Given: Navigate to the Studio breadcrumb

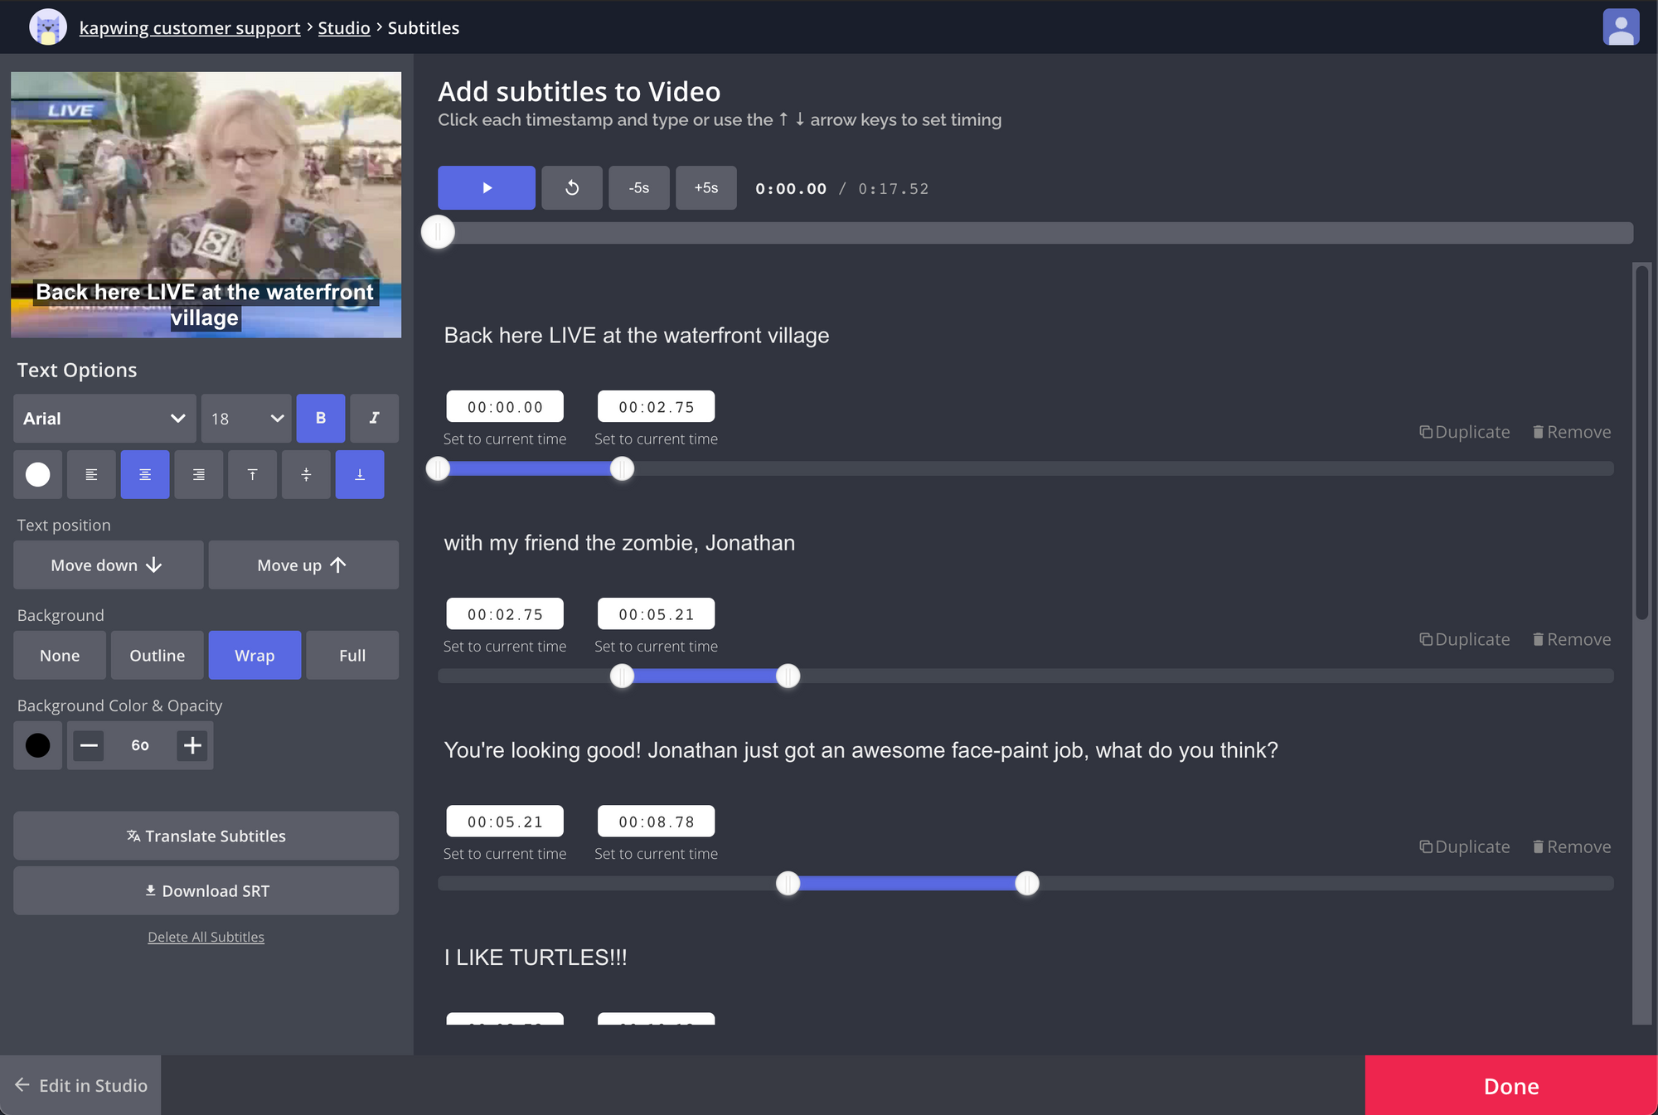Looking at the screenshot, I should point(344,27).
